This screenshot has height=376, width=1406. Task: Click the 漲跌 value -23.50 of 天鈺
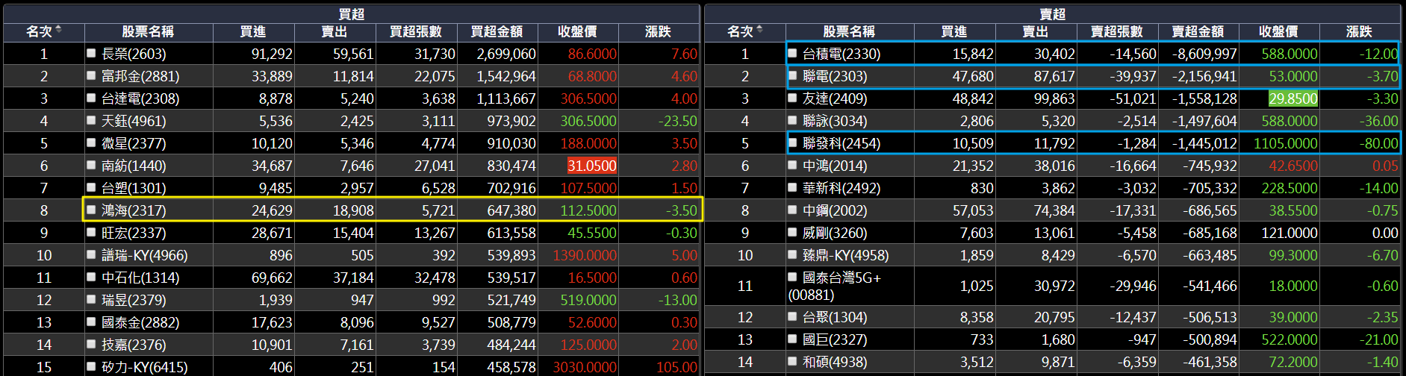click(677, 121)
